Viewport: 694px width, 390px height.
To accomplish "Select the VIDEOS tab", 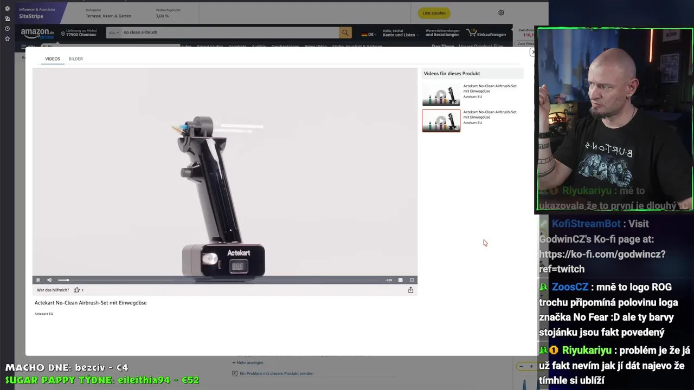I will (x=53, y=58).
